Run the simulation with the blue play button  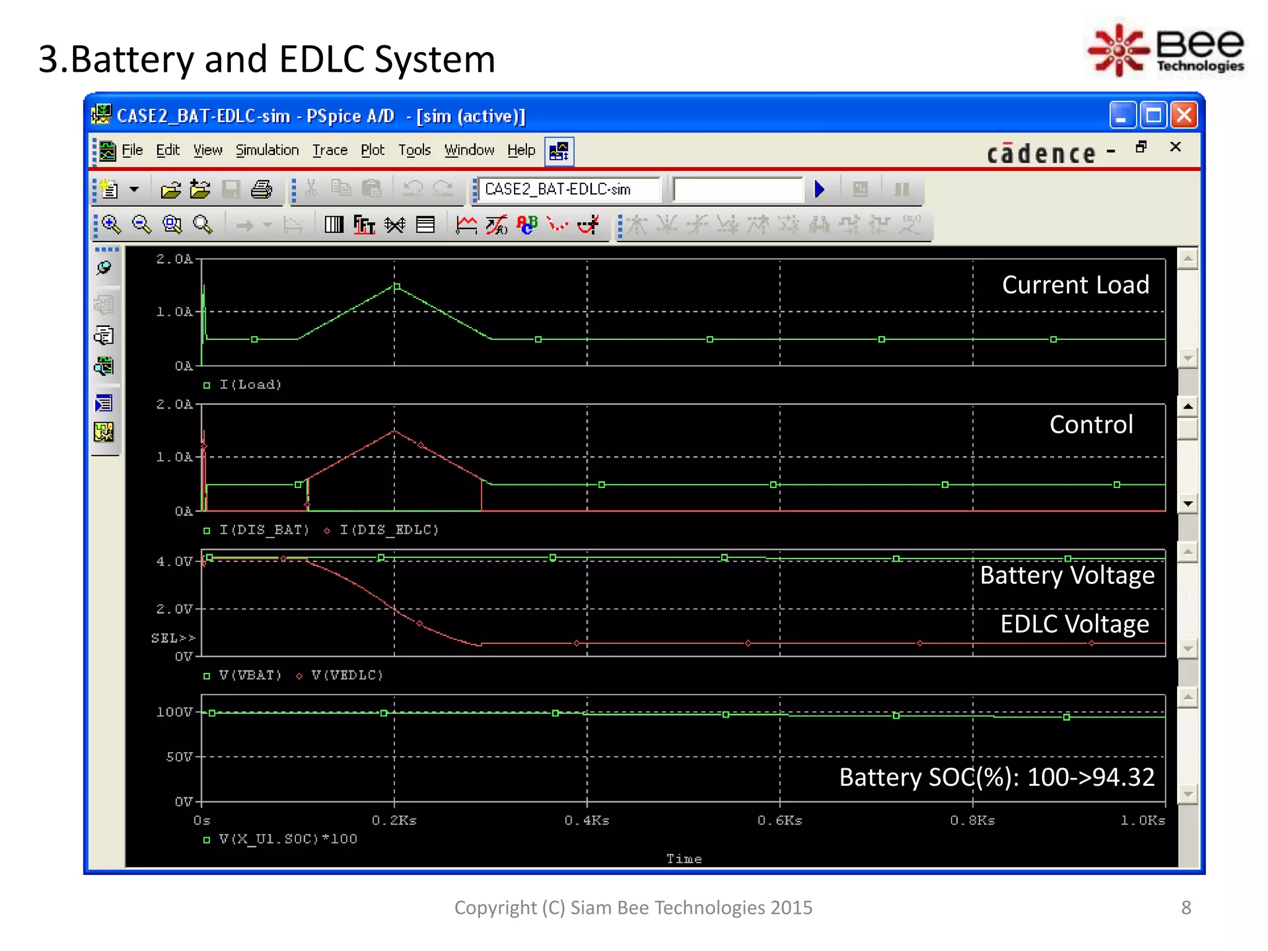(819, 189)
